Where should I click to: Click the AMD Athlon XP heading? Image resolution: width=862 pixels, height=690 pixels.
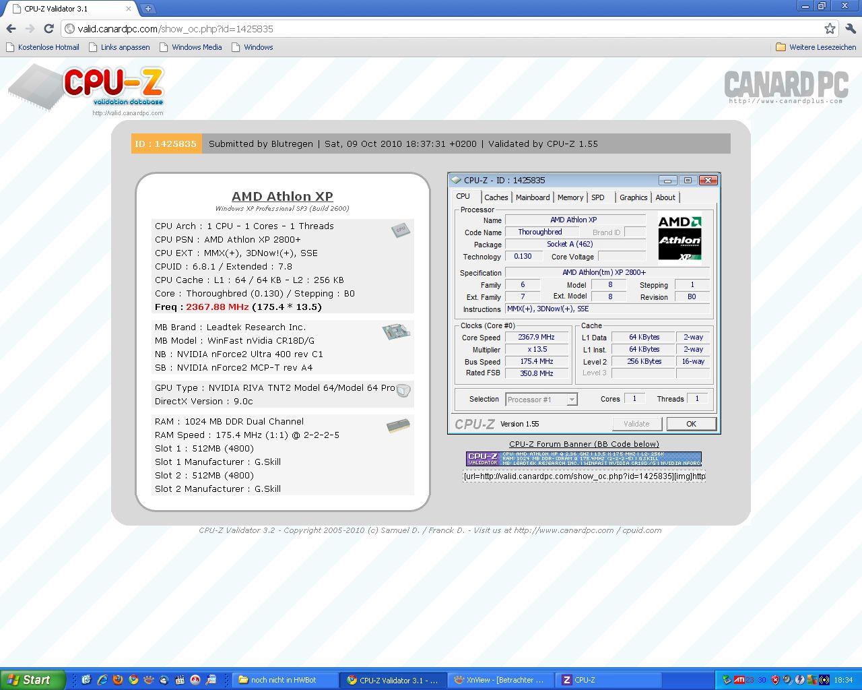[x=282, y=196]
